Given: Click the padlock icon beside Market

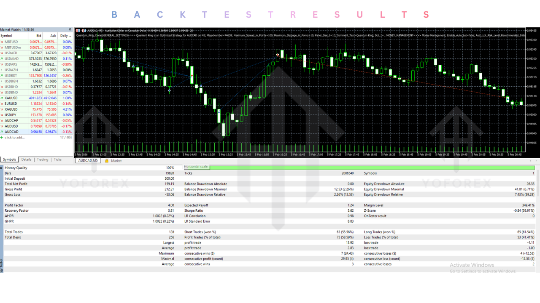Looking at the screenshot, I should (x=107, y=160).
